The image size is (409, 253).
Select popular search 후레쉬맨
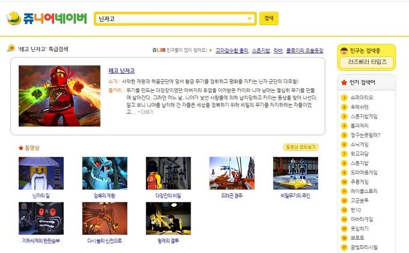click(360, 107)
